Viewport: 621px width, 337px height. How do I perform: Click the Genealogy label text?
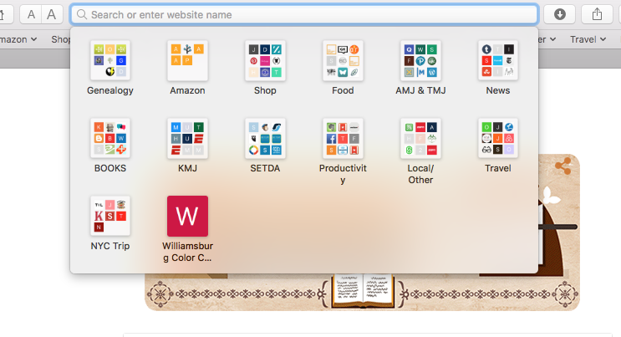[110, 90]
